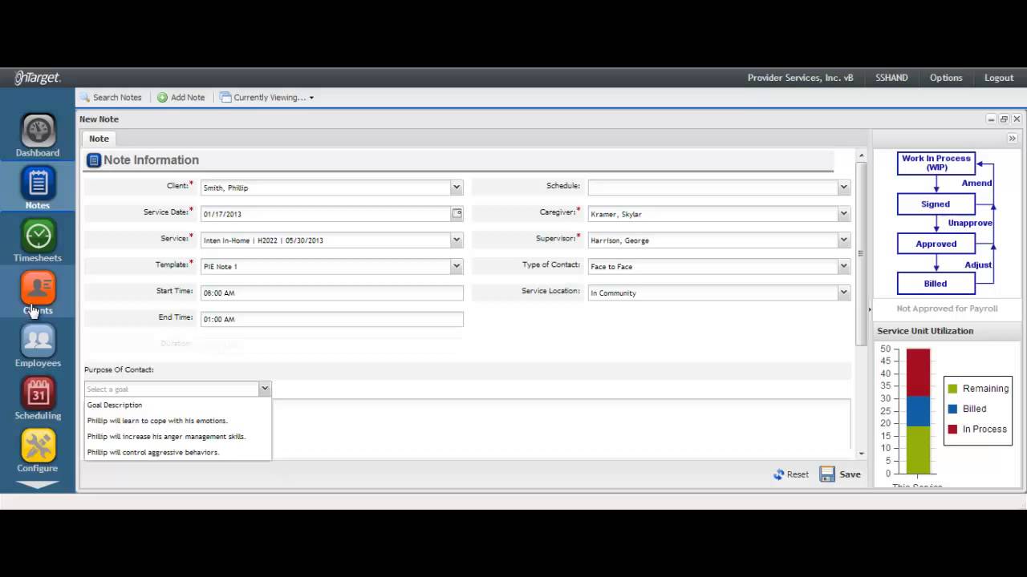Image resolution: width=1027 pixels, height=577 pixels.
Task: Open Currently Viewing dropdown
Action: [267, 97]
